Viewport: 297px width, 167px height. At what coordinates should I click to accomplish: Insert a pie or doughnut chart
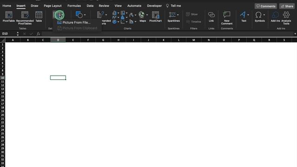pos(115,22)
